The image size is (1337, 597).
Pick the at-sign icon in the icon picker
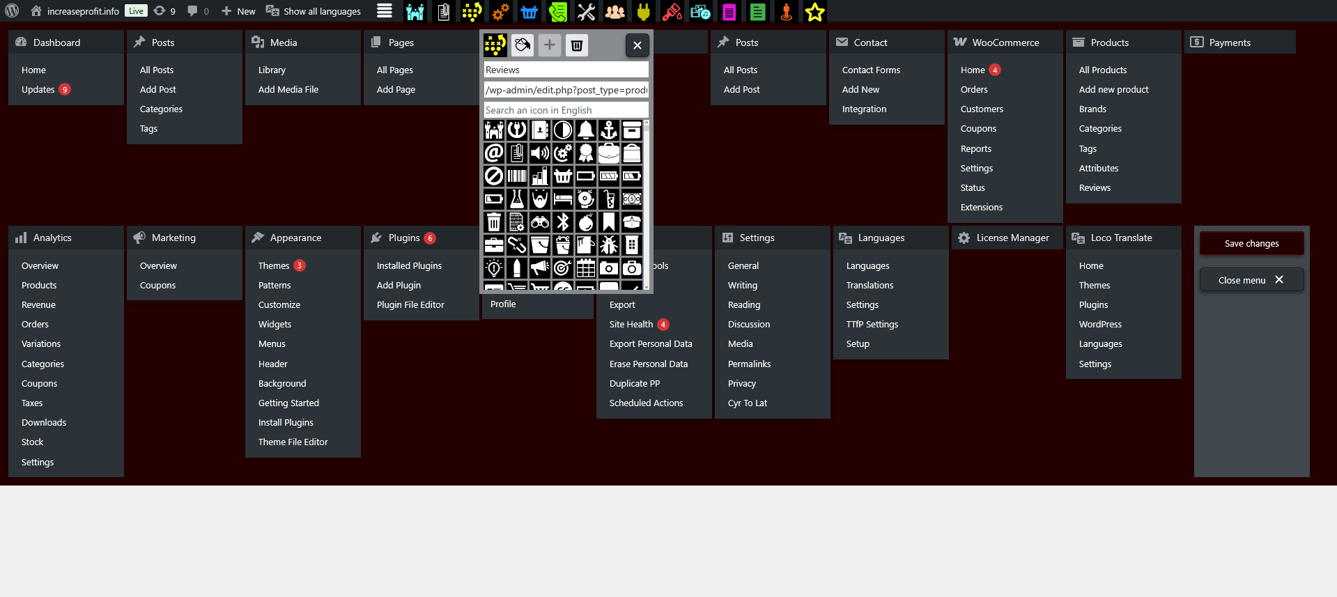(494, 153)
